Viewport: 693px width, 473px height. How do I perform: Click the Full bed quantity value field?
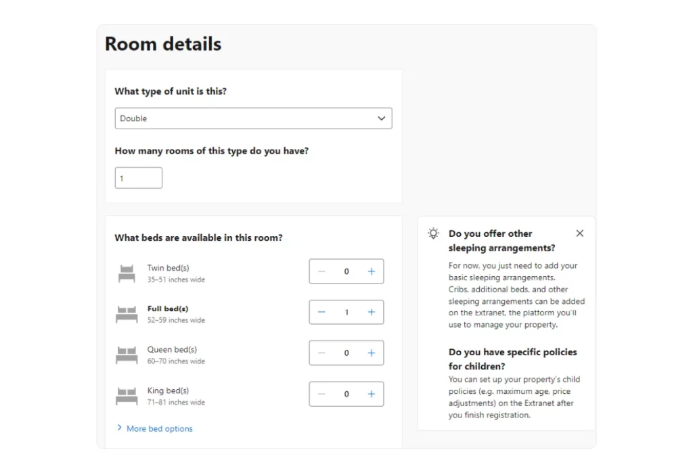[346, 312]
